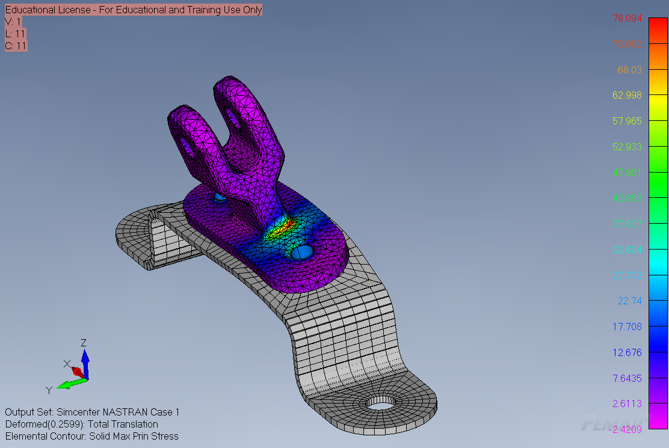Pick the circular hole in gray bracket's lower foot

[381, 402]
